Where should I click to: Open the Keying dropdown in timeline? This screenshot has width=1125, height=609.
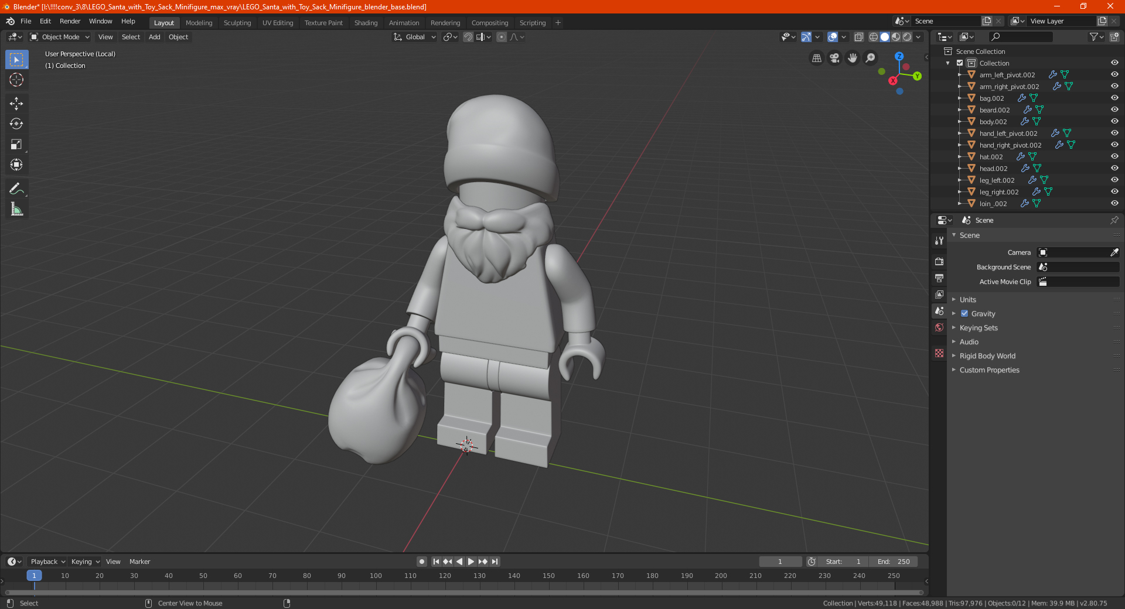[x=85, y=562]
